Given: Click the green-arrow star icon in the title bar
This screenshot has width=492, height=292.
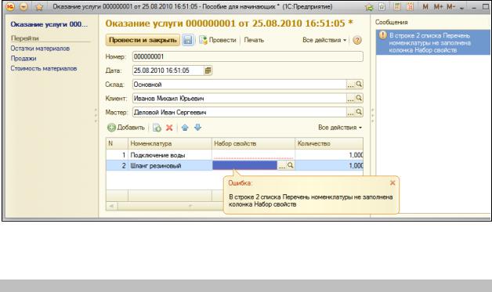Looking at the screenshot, I should click(369, 7).
